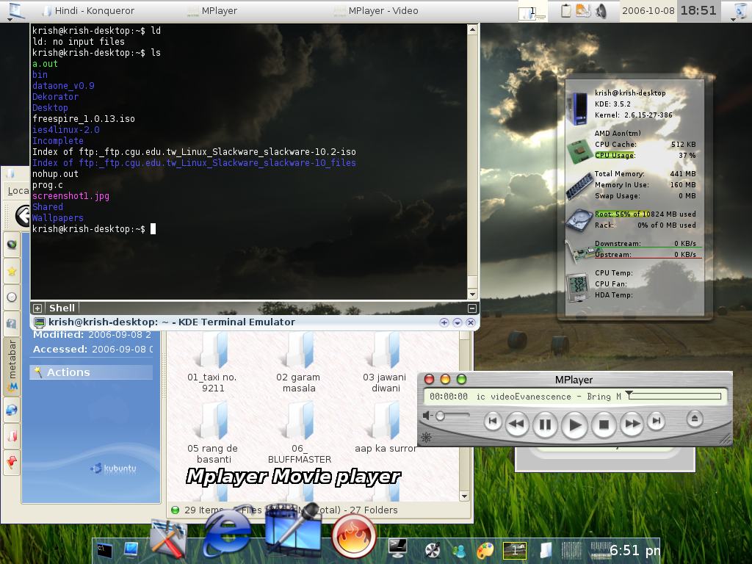Expand the Actions section in metabar

click(x=91, y=372)
